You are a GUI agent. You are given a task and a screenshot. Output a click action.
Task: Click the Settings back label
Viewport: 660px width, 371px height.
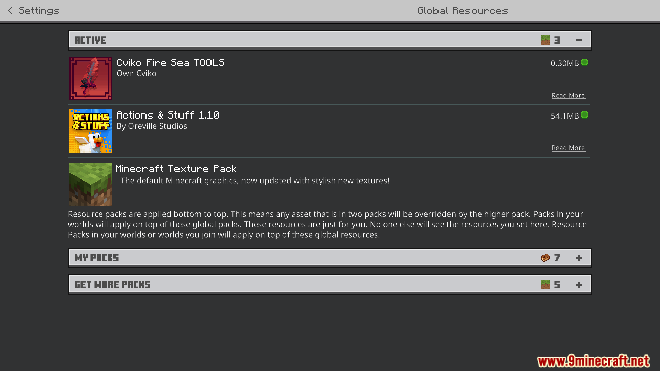click(39, 10)
